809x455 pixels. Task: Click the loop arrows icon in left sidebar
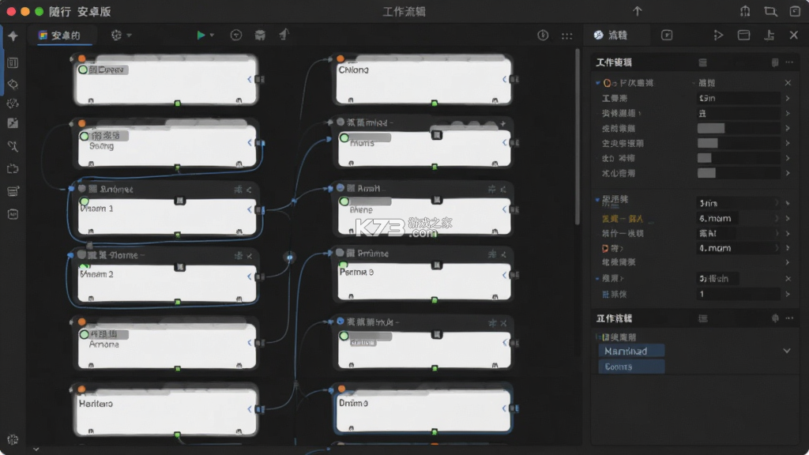coord(13,169)
